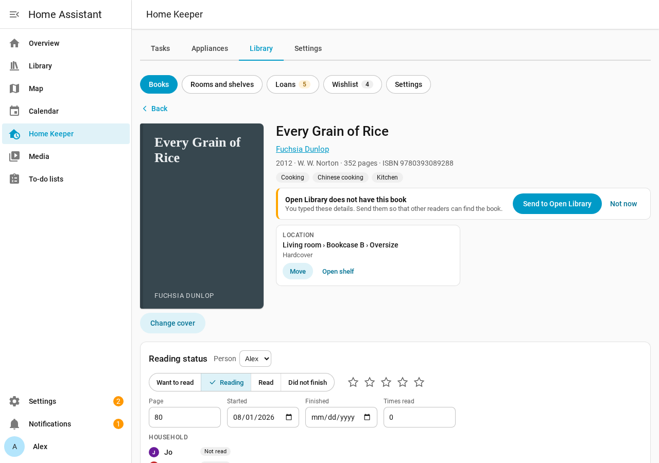Click the Overview home icon

click(x=14, y=43)
